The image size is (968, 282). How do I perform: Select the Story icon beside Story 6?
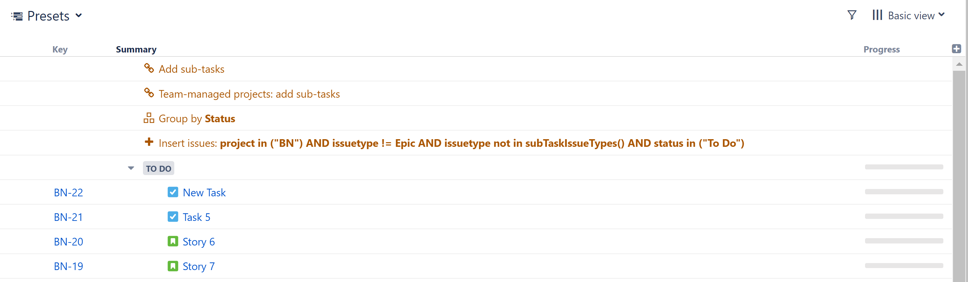(173, 241)
